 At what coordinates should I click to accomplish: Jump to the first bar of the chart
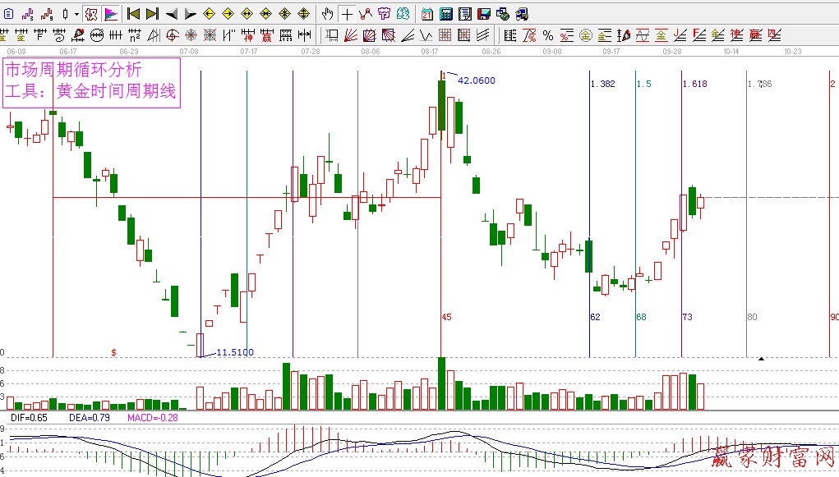coord(133,14)
